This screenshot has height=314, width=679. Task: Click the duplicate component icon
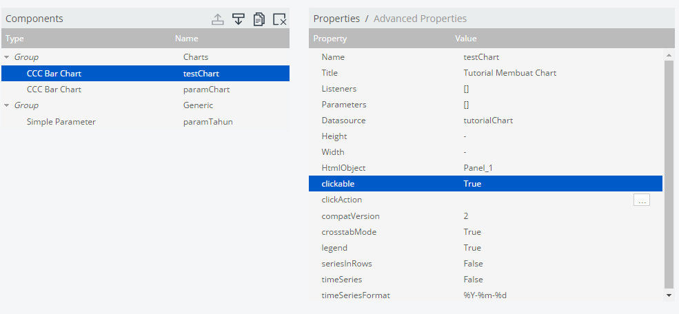(259, 19)
